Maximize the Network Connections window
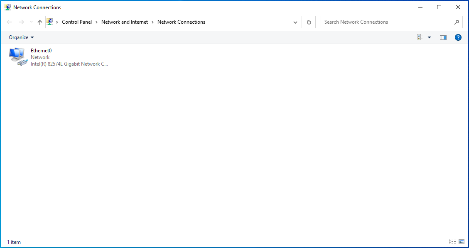Image resolution: width=469 pixels, height=248 pixels. tap(439, 7)
